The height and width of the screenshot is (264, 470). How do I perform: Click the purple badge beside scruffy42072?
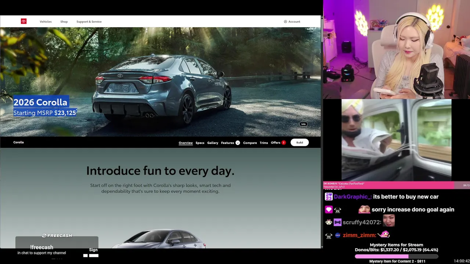coord(337,222)
